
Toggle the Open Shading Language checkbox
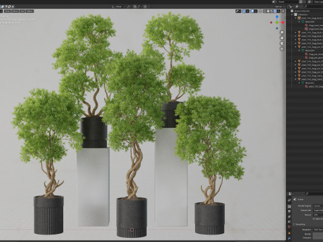pos(314,219)
